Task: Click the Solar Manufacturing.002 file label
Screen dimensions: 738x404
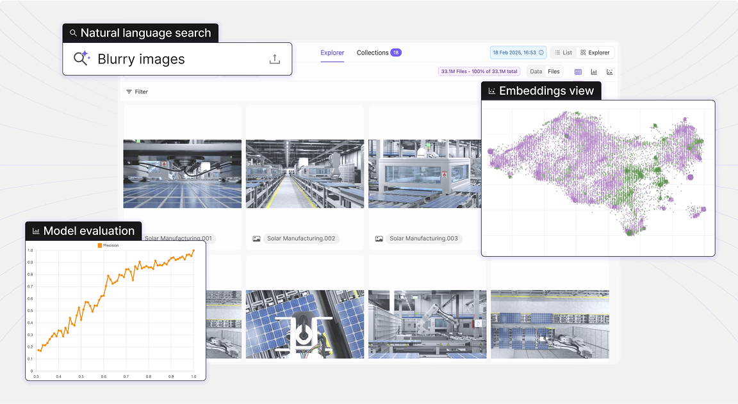Action: pyautogui.click(x=301, y=238)
